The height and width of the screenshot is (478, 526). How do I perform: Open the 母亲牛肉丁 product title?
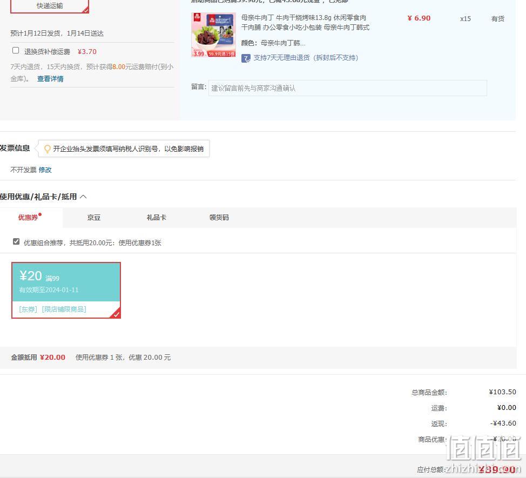tap(305, 23)
